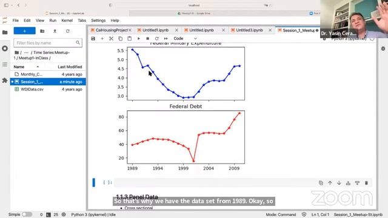Screen dimensions: 388x218
Task: Save the notebook with the disk icon
Action: point(93,39)
